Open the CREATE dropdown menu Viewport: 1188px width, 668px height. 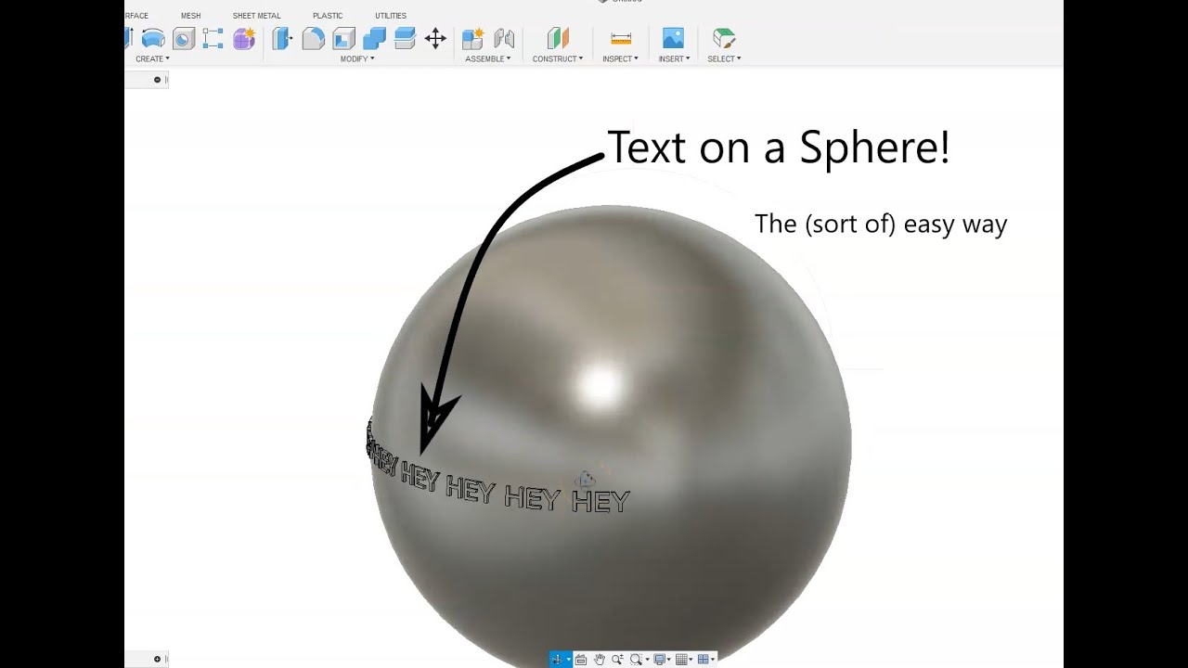[x=152, y=58]
